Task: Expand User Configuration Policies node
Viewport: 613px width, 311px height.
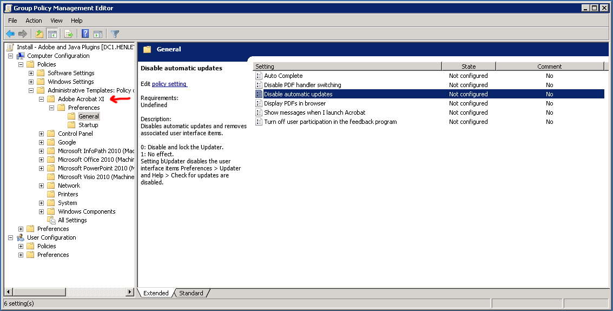Action: tap(21, 246)
